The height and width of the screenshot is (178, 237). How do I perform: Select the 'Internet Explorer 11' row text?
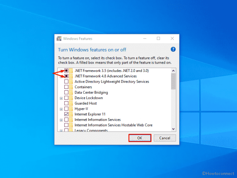[x=90, y=114]
